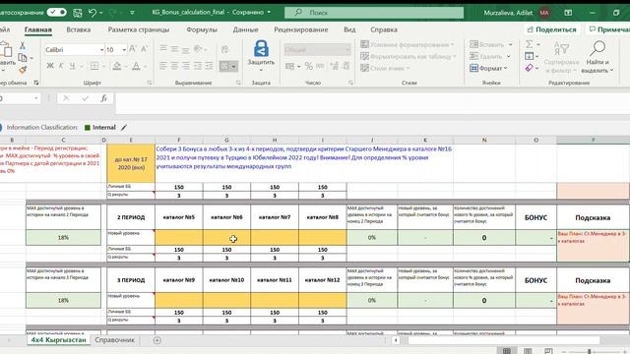The height and width of the screenshot is (354, 630).
Task: Open the file name Сохранено dropdown
Action: coord(269,13)
